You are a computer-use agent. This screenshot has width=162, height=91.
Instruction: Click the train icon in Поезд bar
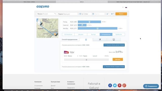click(89, 22)
